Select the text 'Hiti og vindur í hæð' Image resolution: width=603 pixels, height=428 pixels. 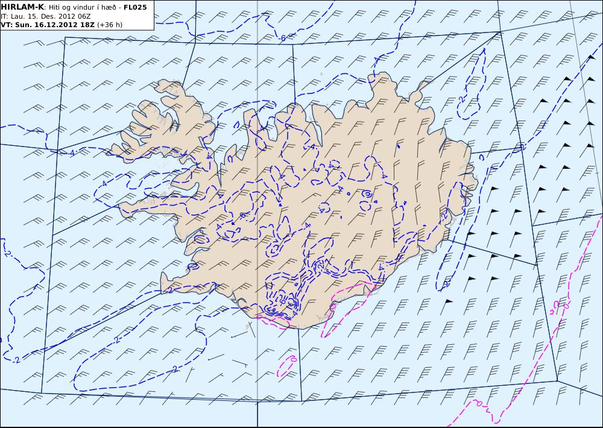coord(82,7)
